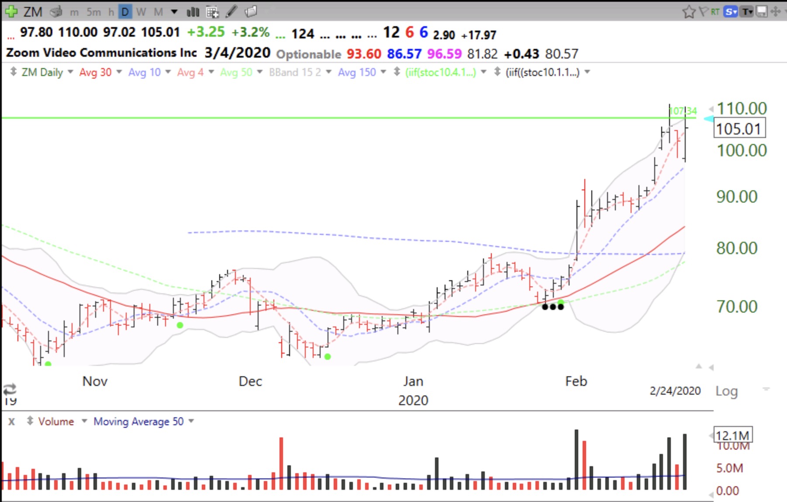Click the add indicator grid icon

[x=212, y=12]
